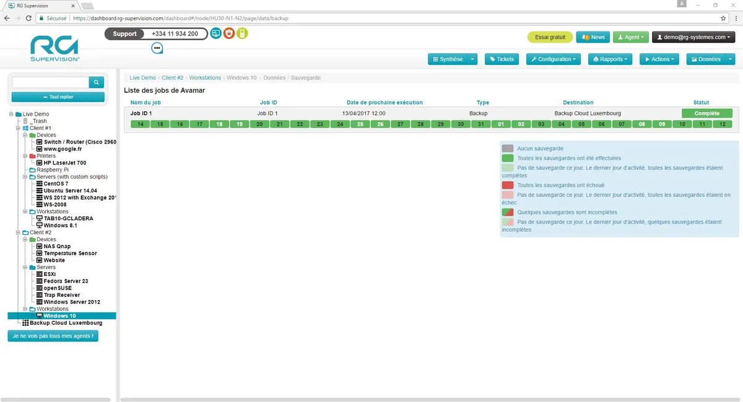Collapse the Printers folder node
Image resolution: width=743 pixels, height=402 pixels.
[x=25, y=156]
